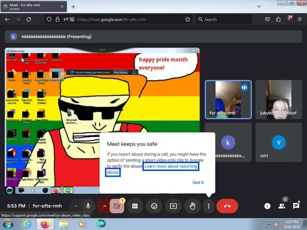This screenshot has width=307, height=230.
Task: Click the presented screen share view
Action: pos(102,120)
